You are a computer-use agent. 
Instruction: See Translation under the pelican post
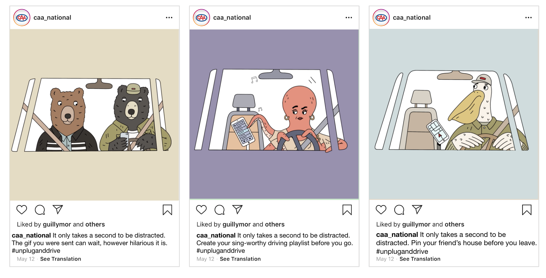click(x=420, y=259)
